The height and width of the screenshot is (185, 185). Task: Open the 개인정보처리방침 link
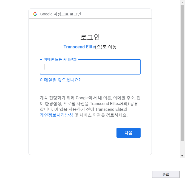56,115
